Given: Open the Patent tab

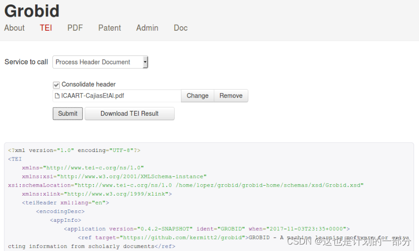Looking at the screenshot, I should (109, 28).
